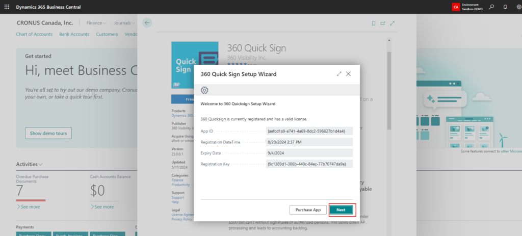Open page in new window icon
This screenshot has height=236, width=522.
pos(383,23)
